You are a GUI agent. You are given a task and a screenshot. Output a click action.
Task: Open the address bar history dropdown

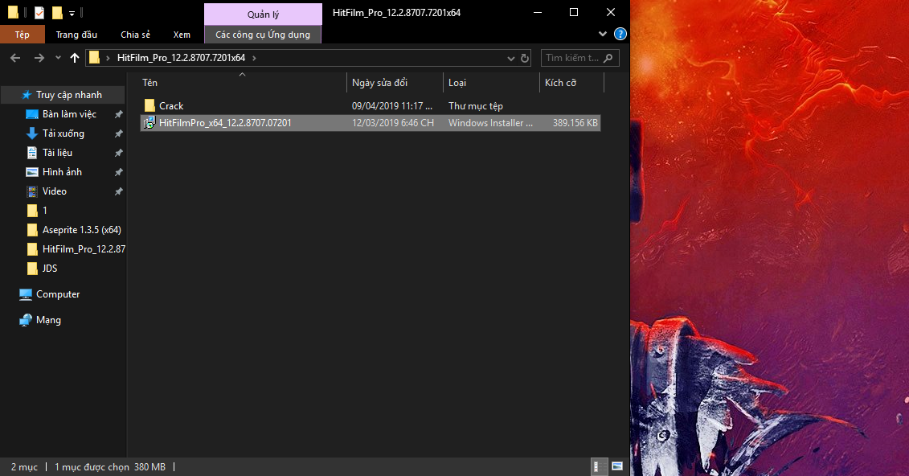511,58
